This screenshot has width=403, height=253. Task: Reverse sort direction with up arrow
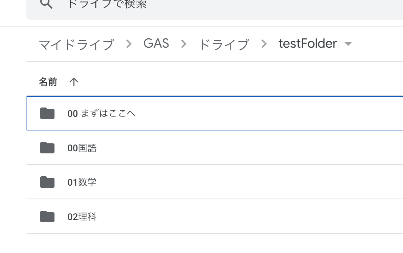(74, 82)
